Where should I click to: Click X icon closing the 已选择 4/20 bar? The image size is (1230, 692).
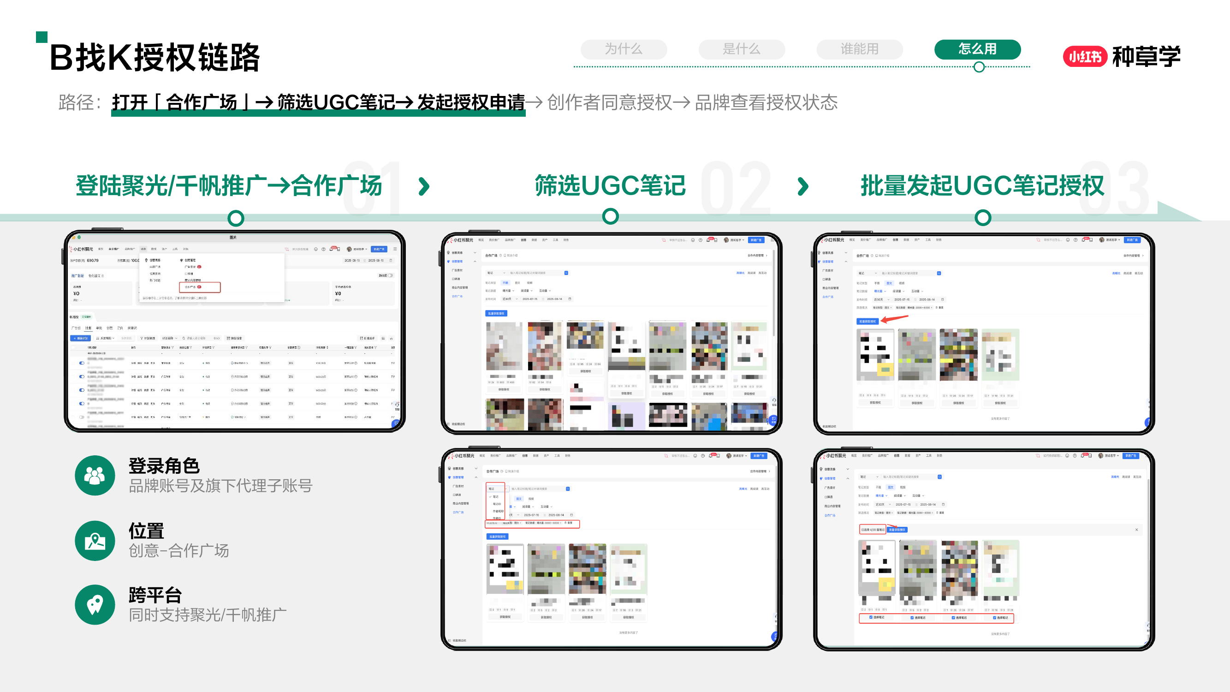coord(1136,530)
